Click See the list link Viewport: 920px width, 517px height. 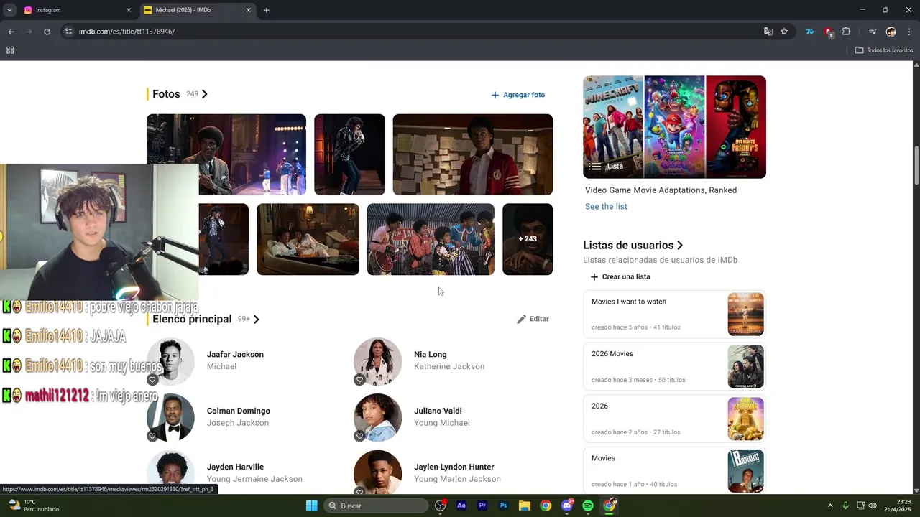pos(606,206)
